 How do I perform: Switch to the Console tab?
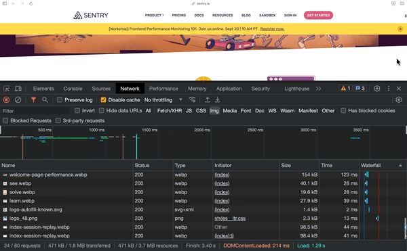[73, 89]
